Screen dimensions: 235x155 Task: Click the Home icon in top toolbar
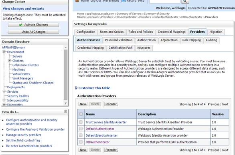tap(77, 1)
